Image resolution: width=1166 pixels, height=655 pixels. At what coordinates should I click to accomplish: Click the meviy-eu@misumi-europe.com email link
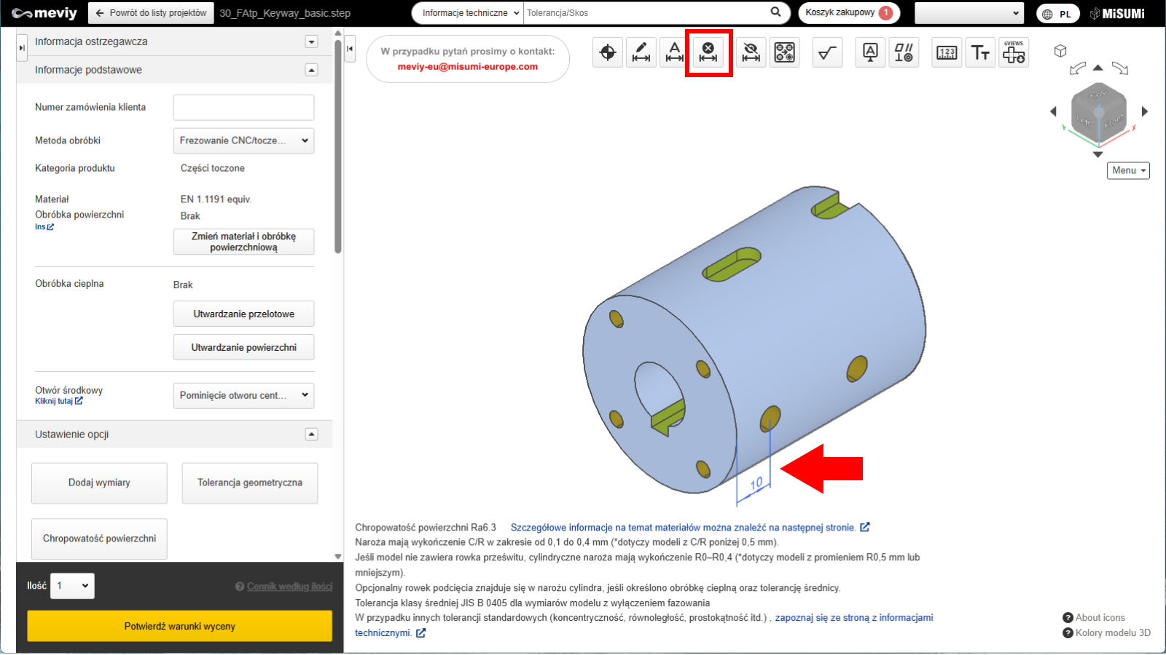[467, 66]
